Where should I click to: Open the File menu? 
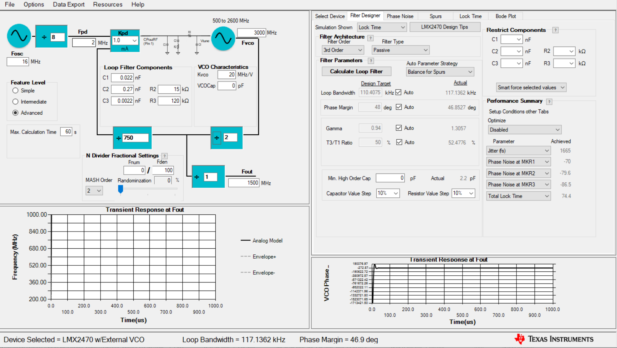(x=10, y=4)
